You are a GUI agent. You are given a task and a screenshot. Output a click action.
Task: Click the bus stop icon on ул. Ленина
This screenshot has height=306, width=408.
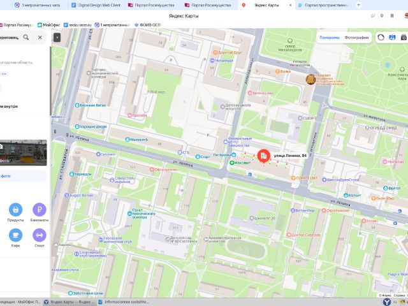[x=250, y=174]
